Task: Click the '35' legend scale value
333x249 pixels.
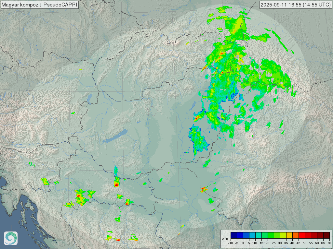Action: tap(286, 243)
